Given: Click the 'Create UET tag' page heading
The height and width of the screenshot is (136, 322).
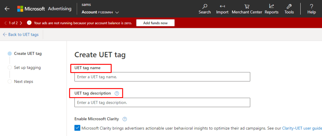Looking at the screenshot, I should [100, 55].
